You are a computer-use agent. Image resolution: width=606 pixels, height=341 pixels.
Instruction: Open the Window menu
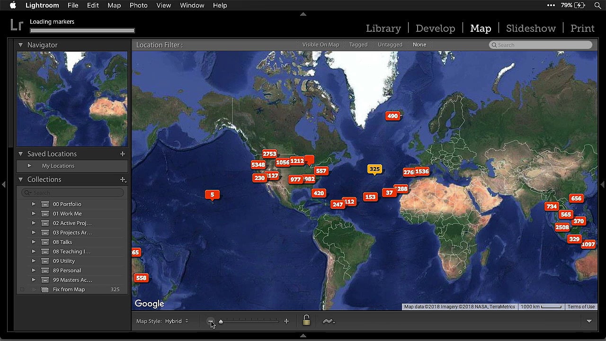[x=192, y=5]
